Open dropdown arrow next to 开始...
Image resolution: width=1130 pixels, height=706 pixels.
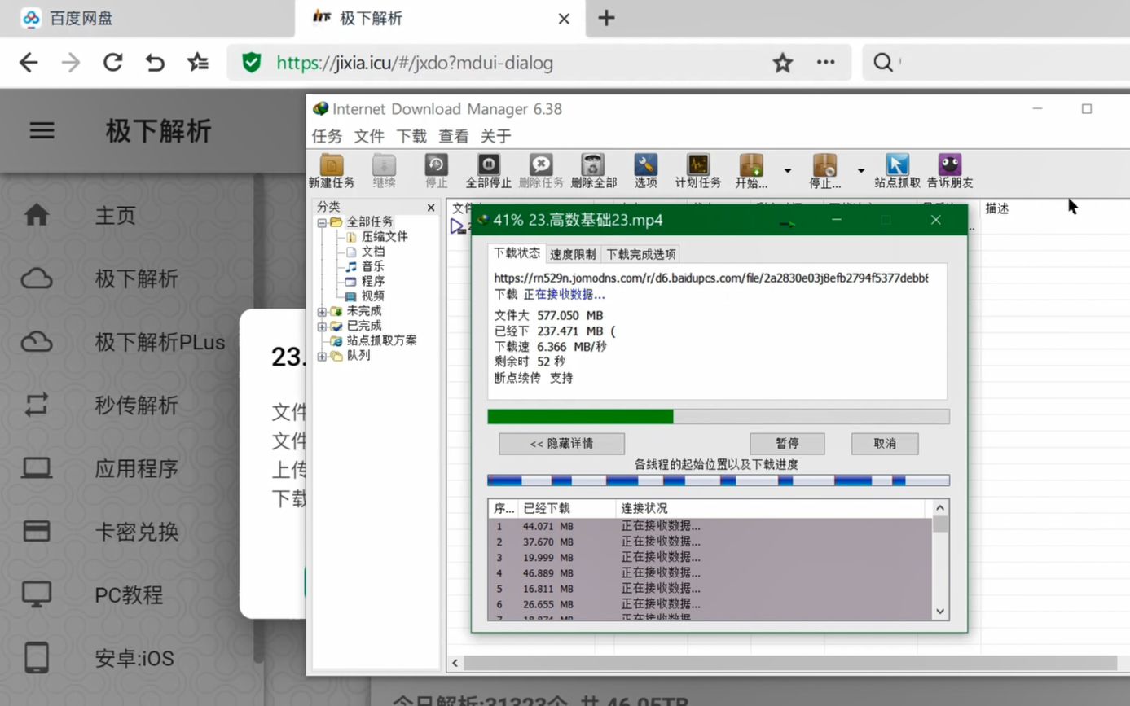pyautogui.click(x=788, y=171)
